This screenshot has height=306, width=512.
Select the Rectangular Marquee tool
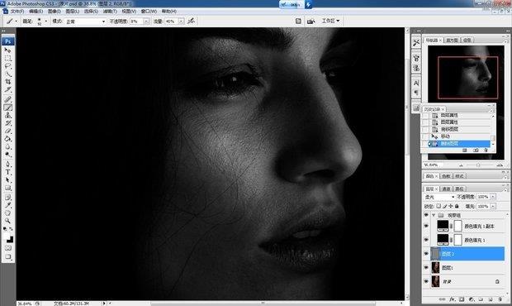click(7, 58)
